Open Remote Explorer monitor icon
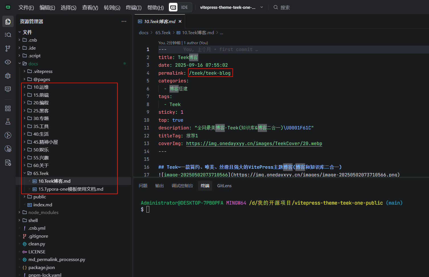 [8, 89]
